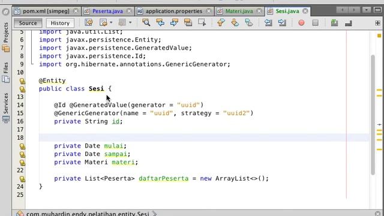Open Forward history dropdown arrow
This screenshot has width=384, height=216.
tap(130, 23)
